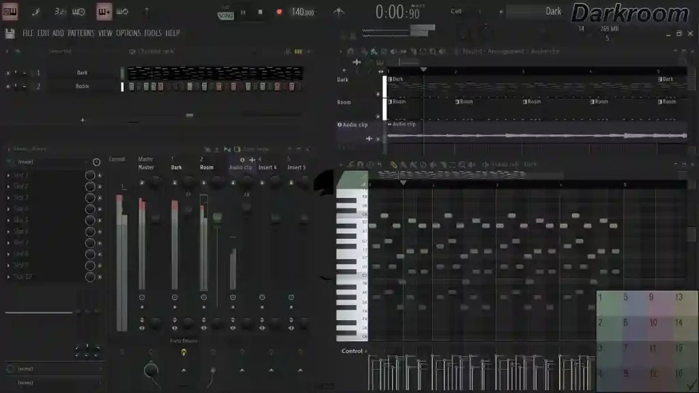
Task: Click the slide note paperclip icon in Piano roll
Action: tap(393, 164)
